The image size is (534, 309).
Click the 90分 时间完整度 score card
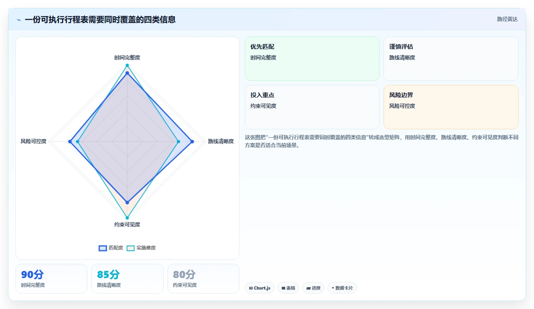pyautogui.click(x=51, y=278)
